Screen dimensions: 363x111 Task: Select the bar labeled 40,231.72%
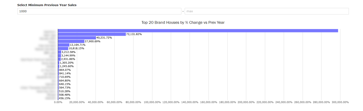tap(77, 38)
